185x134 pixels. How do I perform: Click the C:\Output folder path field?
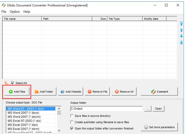pyautogui.click(x=106, y=109)
